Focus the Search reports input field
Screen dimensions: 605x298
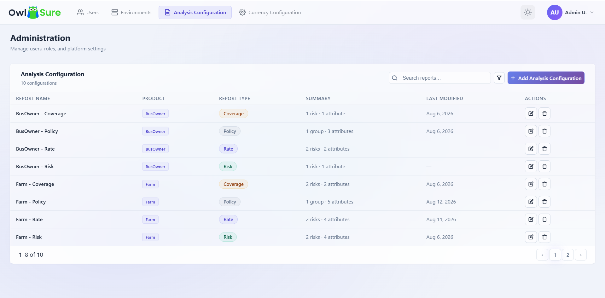pos(440,78)
